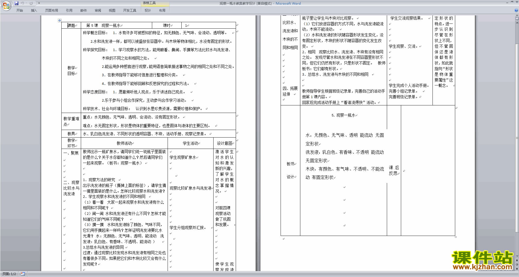
Task: Click the previous page navigation arrow
Action: [517, 260]
